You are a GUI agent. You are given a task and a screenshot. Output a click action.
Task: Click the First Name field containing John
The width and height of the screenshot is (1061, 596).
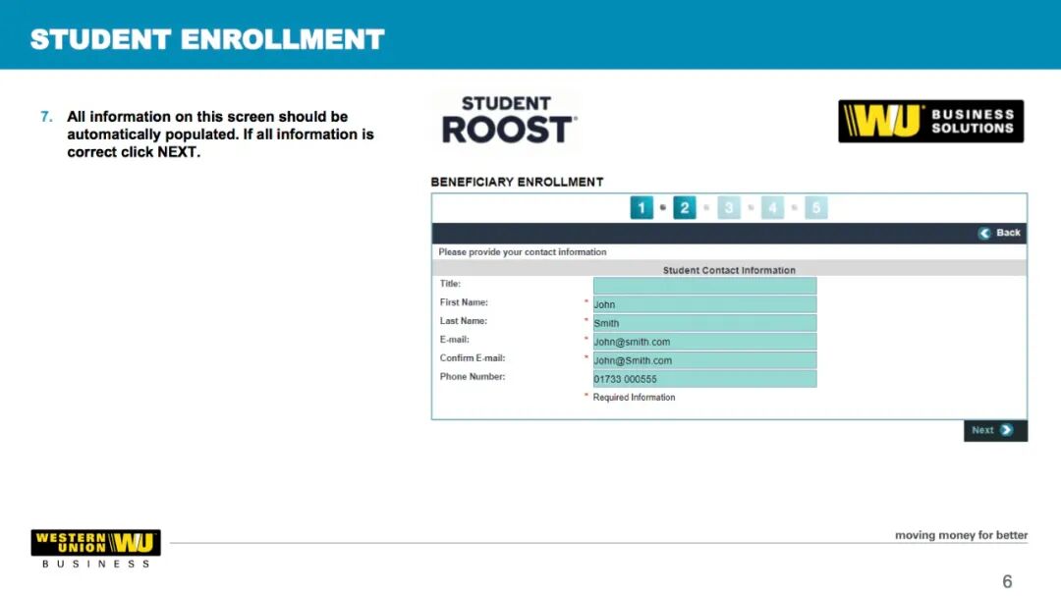[704, 304]
